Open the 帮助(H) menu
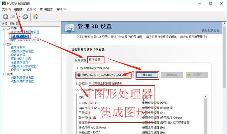The width and height of the screenshot is (227, 134). (x=62, y=9)
